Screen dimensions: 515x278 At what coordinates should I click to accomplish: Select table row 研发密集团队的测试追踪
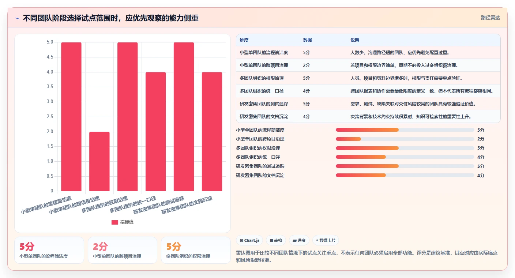(x=368, y=104)
